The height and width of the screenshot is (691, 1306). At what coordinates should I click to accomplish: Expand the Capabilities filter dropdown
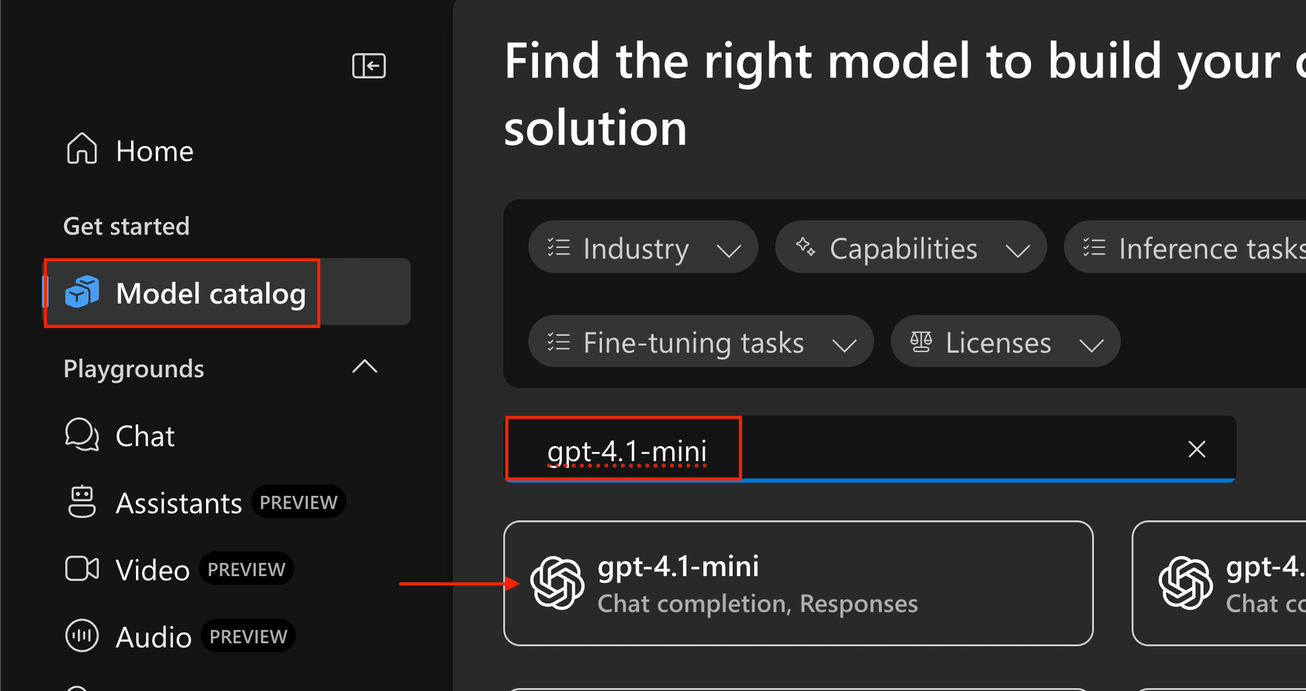pyautogui.click(x=910, y=248)
